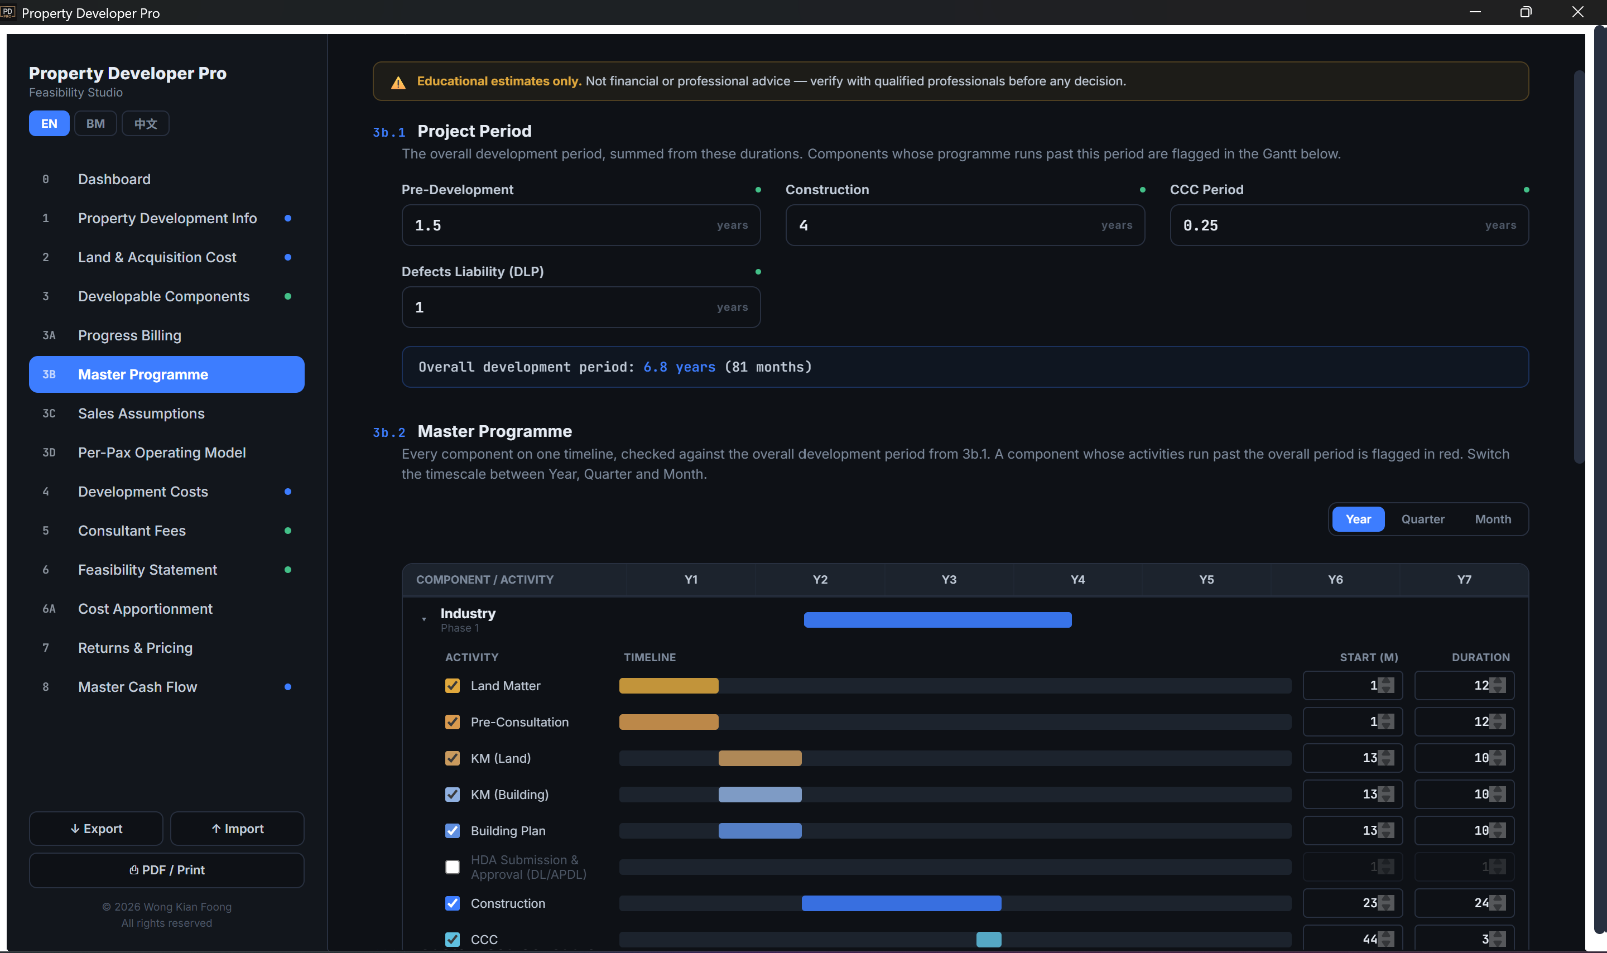Select the EN language button
Viewport: 1607px width, 953px height.
(50, 123)
